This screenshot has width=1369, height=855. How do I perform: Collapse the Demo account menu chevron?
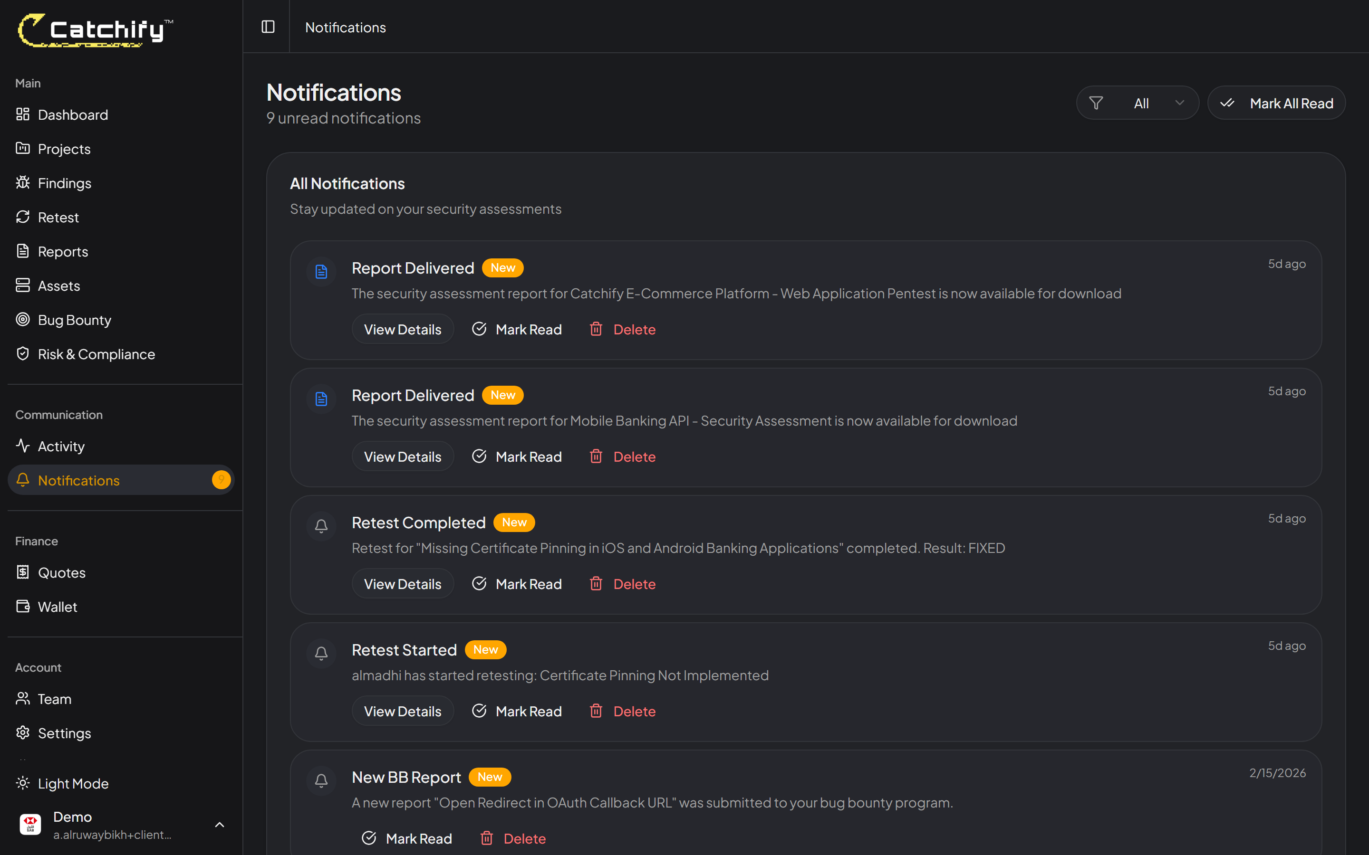(220, 825)
